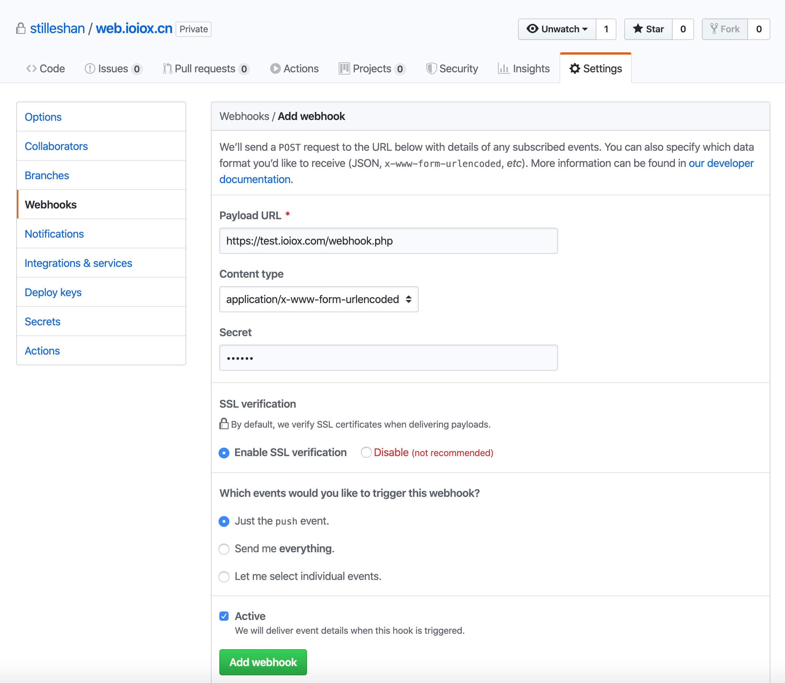785x683 pixels.
Task: Open the Security tab
Action: [452, 68]
